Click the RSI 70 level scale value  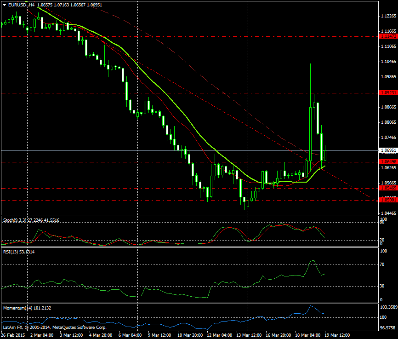tap(382, 265)
